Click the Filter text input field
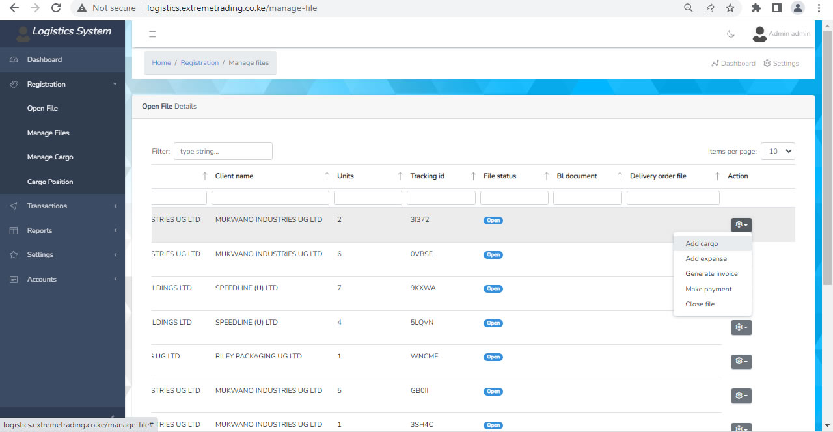This screenshot has height=432, width=833. click(x=223, y=151)
